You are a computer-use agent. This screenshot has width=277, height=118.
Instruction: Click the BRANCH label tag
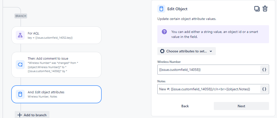(x=21, y=16)
